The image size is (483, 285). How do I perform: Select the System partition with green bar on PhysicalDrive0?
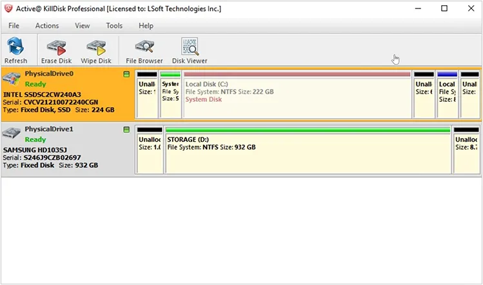pyautogui.click(x=170, y=94)
